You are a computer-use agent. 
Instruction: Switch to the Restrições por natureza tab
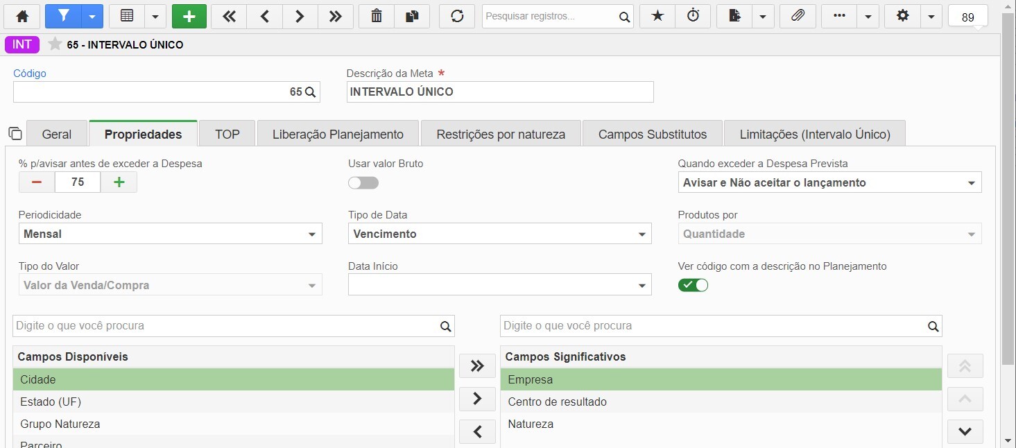[x=501, y=135]
